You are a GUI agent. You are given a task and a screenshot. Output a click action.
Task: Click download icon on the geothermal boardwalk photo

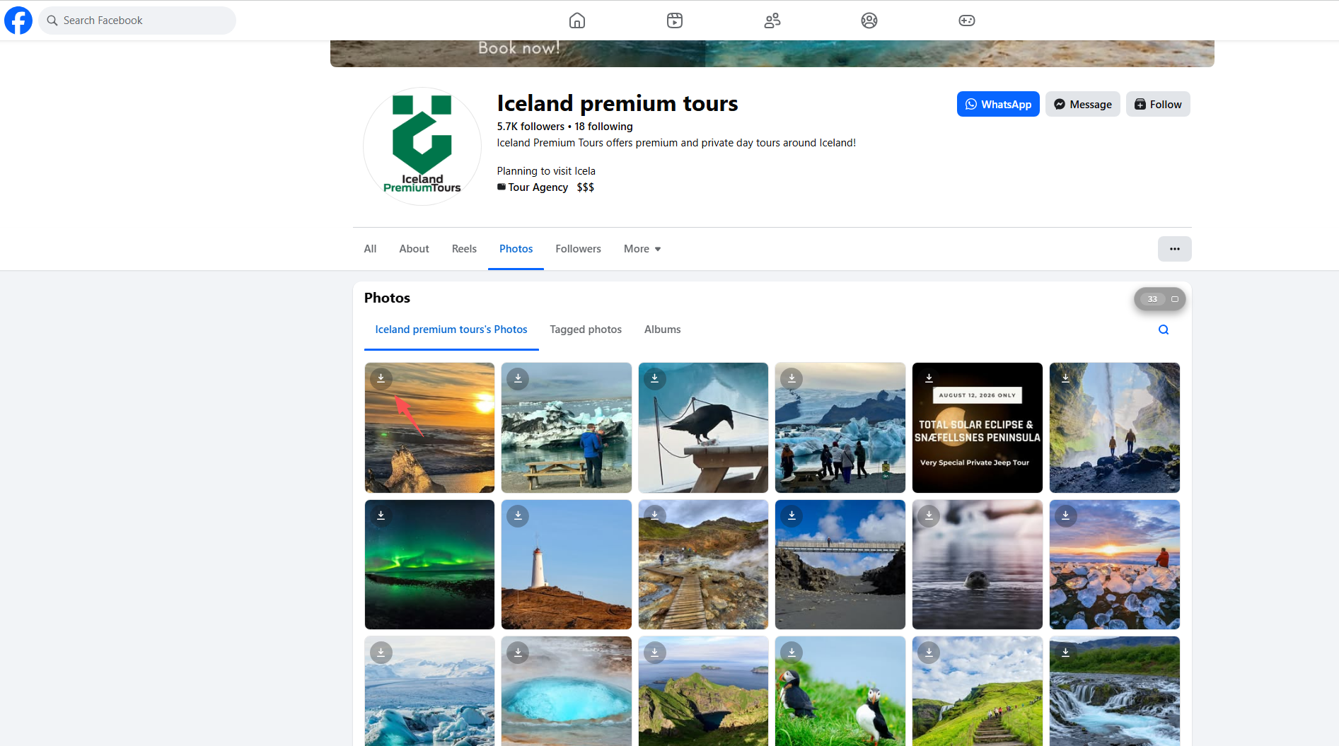coord(655,515)
